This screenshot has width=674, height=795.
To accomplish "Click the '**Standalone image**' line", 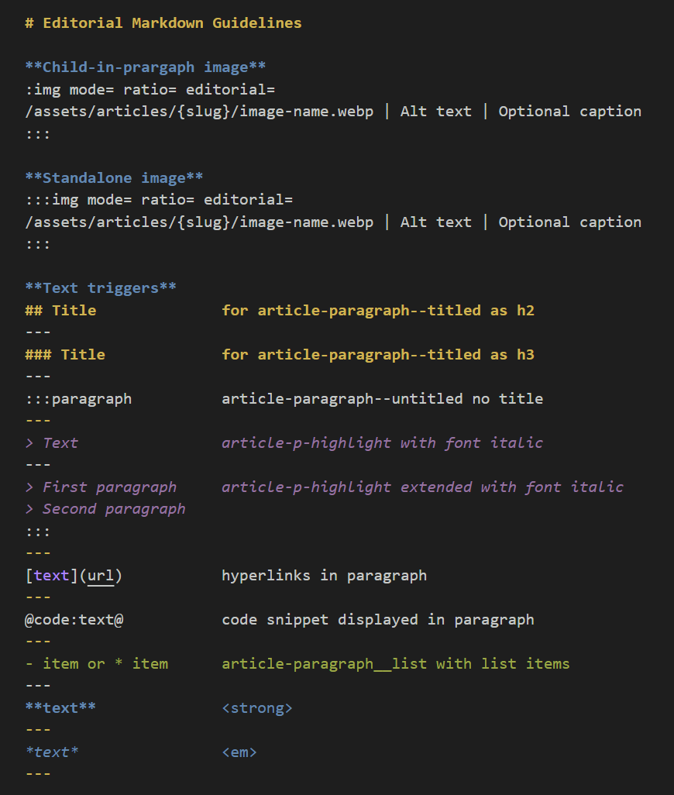I will pyautogui.click(x=114, y=178).
